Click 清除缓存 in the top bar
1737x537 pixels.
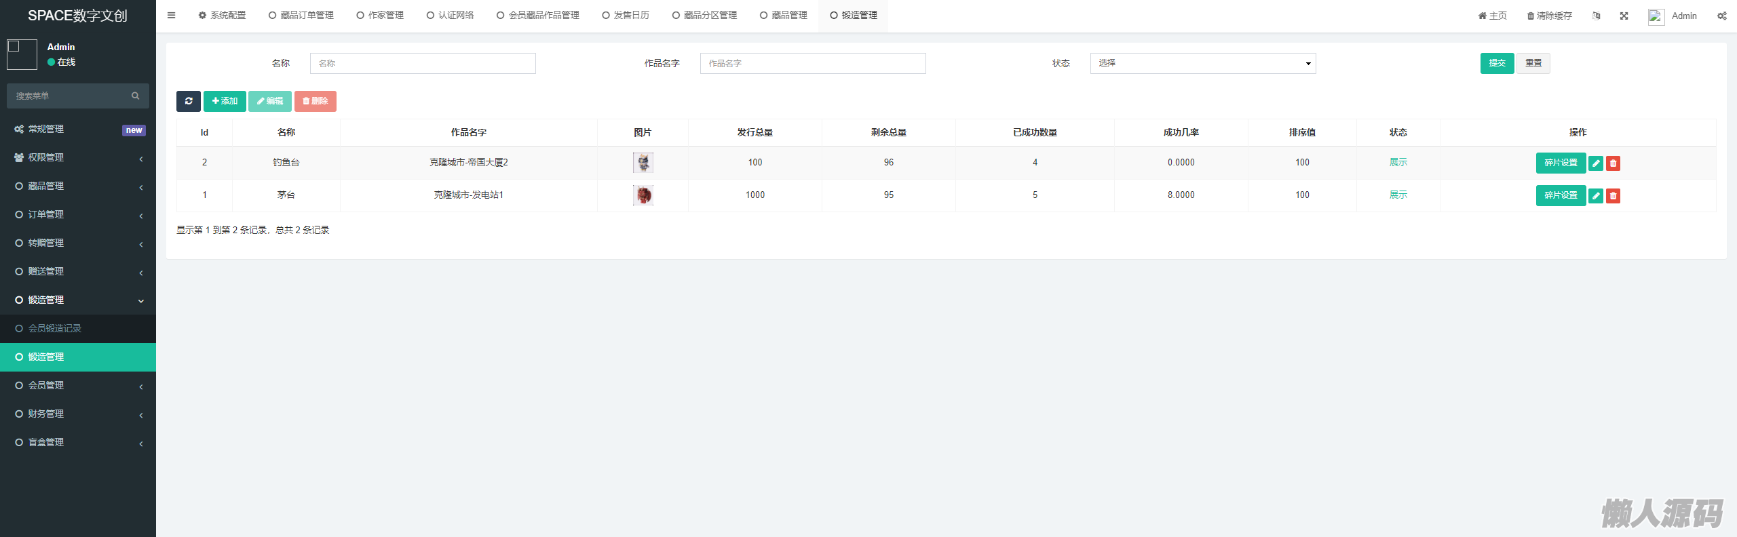point(1549,16)
